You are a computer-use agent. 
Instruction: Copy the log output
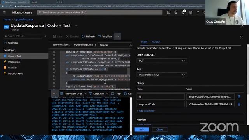click(x=128, y=94)
